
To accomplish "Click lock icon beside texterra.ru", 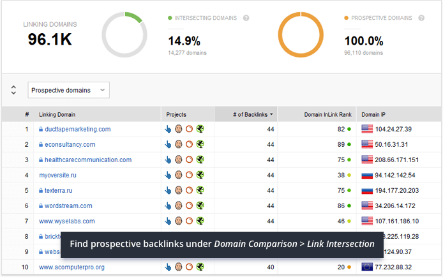I will pyautogui.click(x=41, y=190).
